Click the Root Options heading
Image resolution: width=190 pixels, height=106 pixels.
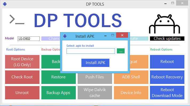click(x=15, y=49)
